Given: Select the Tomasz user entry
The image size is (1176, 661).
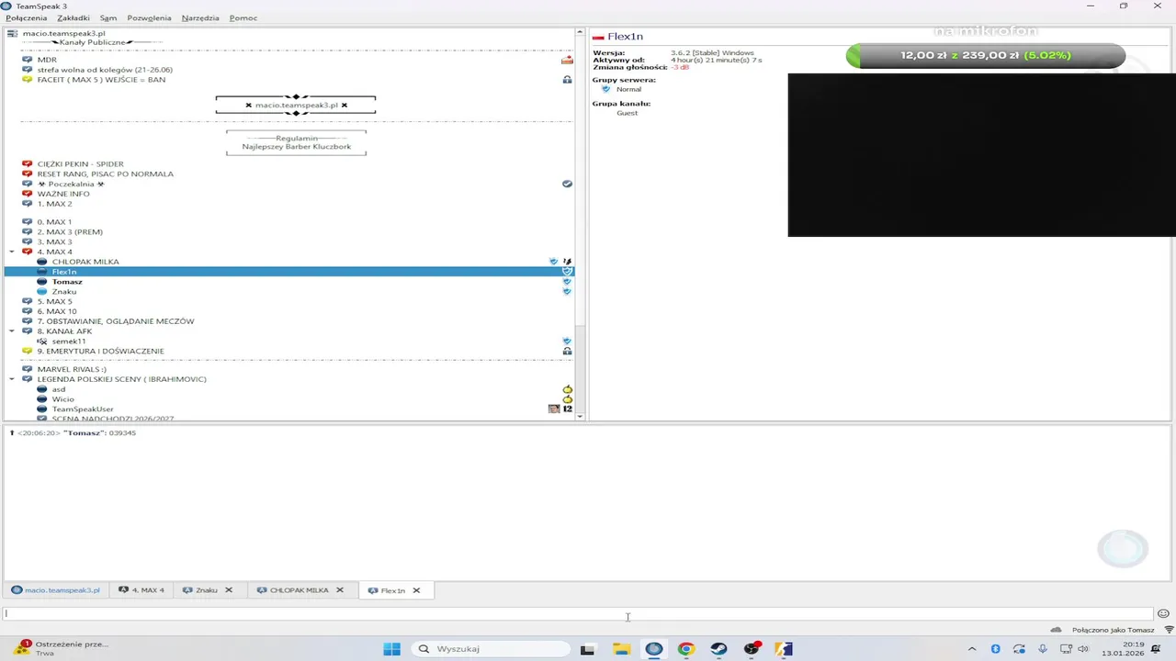Looking at the screenshot, I should click(67, 282).
